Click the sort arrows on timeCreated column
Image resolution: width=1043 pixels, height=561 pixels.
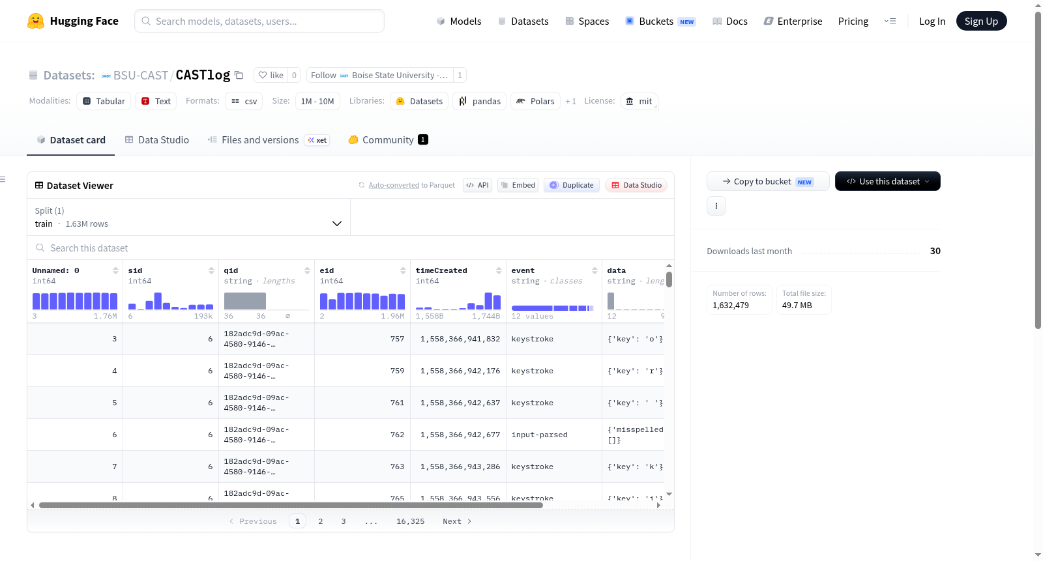click(x=499, y=270)
